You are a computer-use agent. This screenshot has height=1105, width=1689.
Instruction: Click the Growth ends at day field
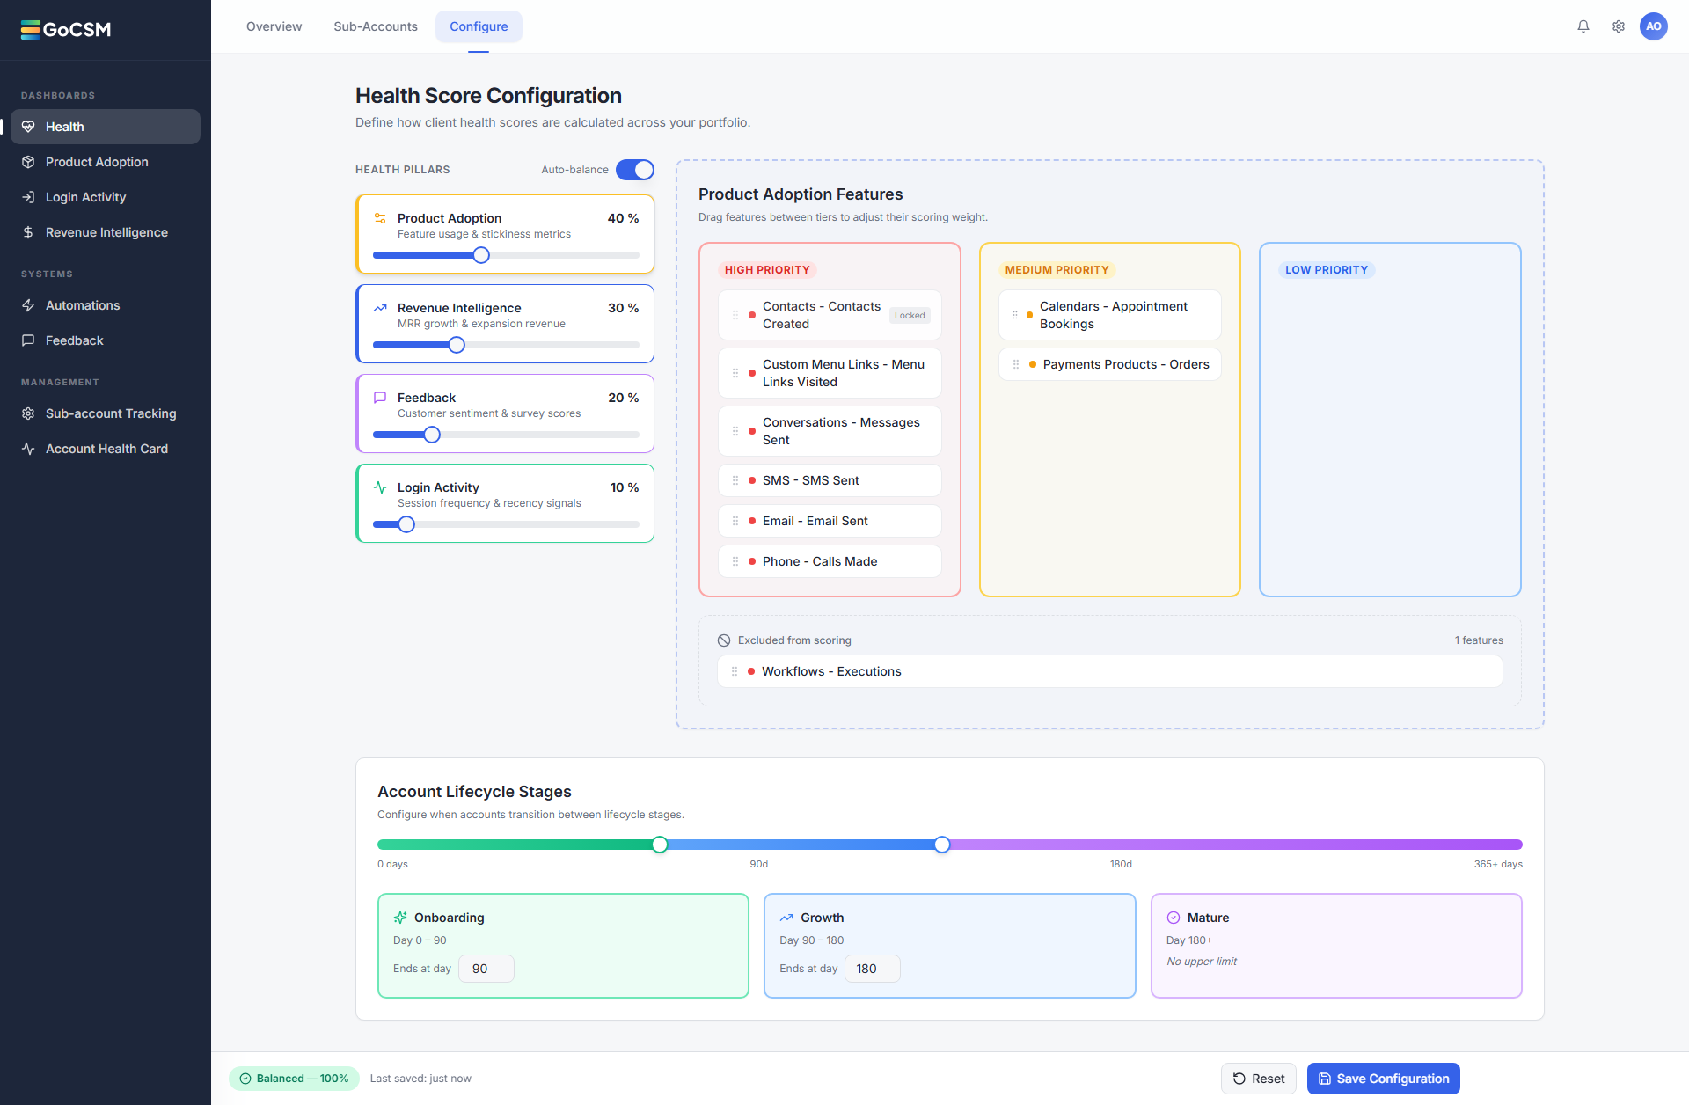[873, 969]
